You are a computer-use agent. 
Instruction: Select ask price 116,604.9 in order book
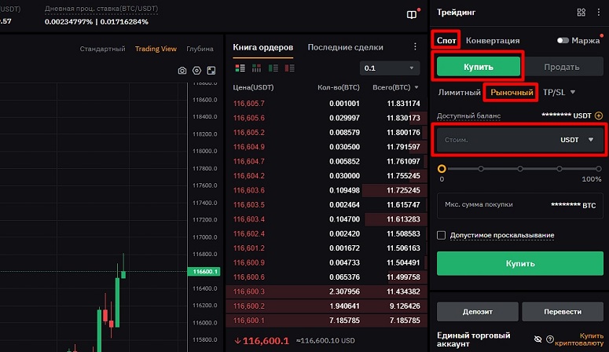(248, 147)
